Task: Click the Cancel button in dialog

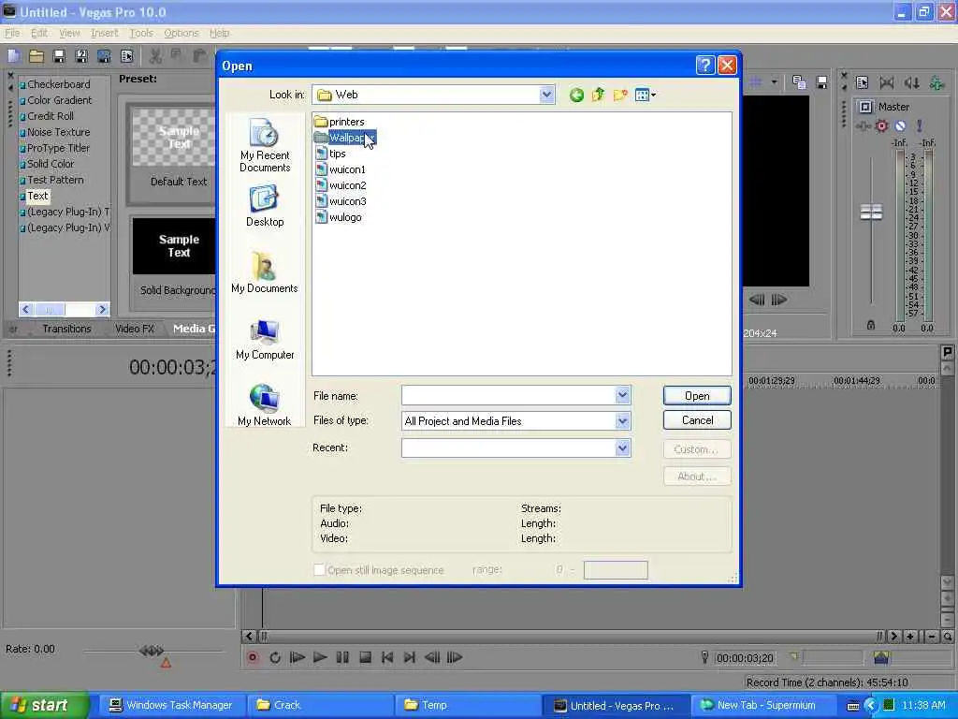Action: [x=697, y=420]
